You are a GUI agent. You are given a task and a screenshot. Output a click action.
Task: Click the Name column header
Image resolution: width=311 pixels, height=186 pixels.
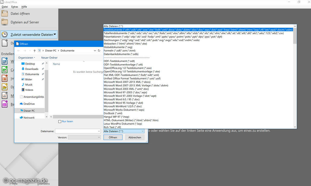click(x=56, y=64)
